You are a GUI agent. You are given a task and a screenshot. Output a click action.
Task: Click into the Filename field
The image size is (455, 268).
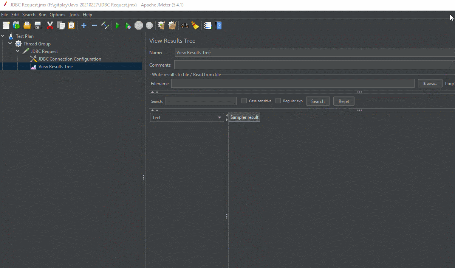pyautogui.click(x=293, y=83)
